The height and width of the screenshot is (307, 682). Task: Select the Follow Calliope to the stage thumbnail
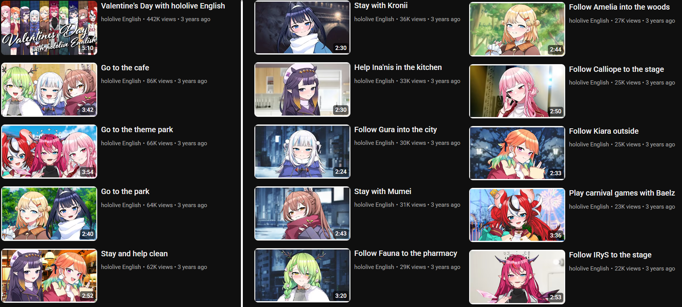pos(517,91)
